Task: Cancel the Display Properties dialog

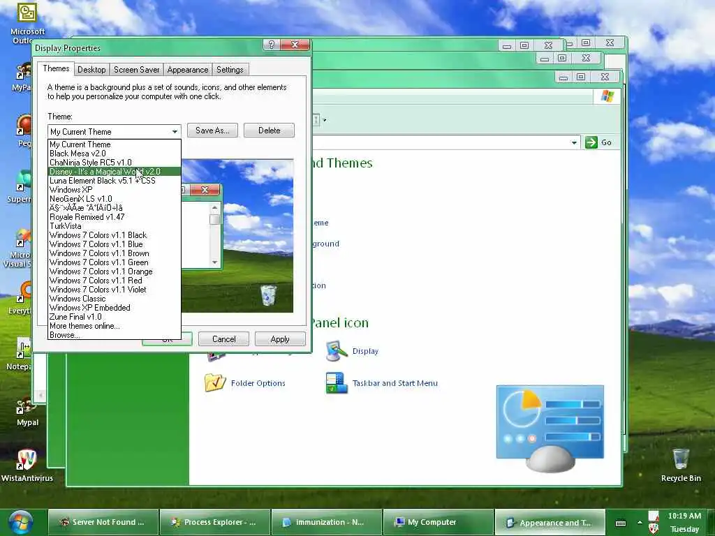Action: tap(223, 339)
